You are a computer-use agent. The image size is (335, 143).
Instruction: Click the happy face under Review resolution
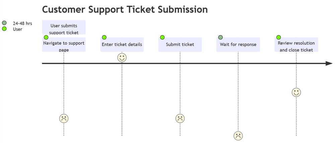(x=296, y=93)
